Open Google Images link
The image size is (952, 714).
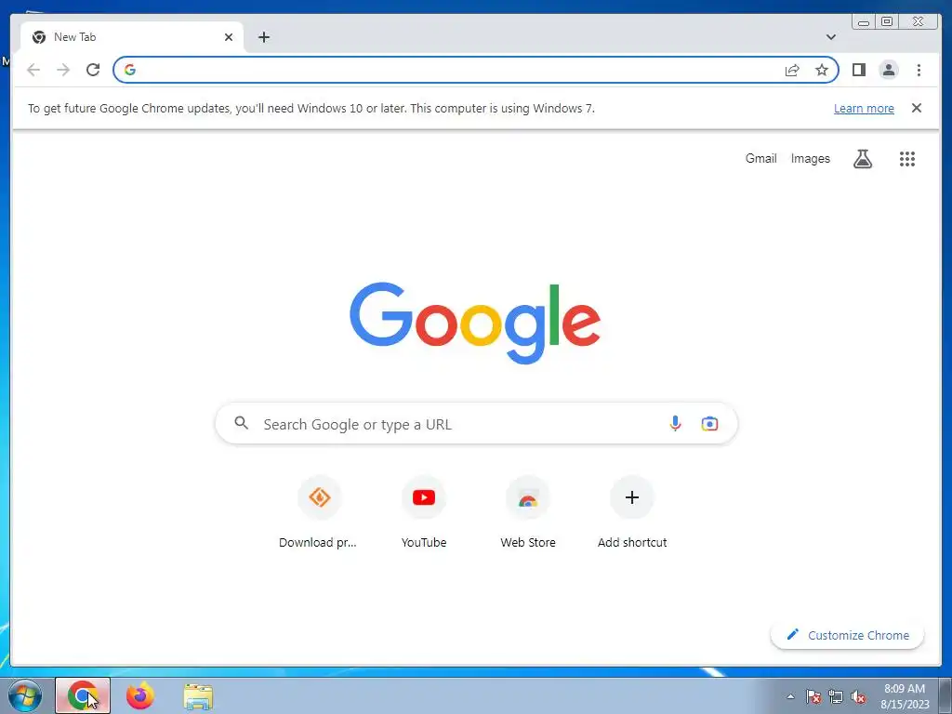coord(810,158)
